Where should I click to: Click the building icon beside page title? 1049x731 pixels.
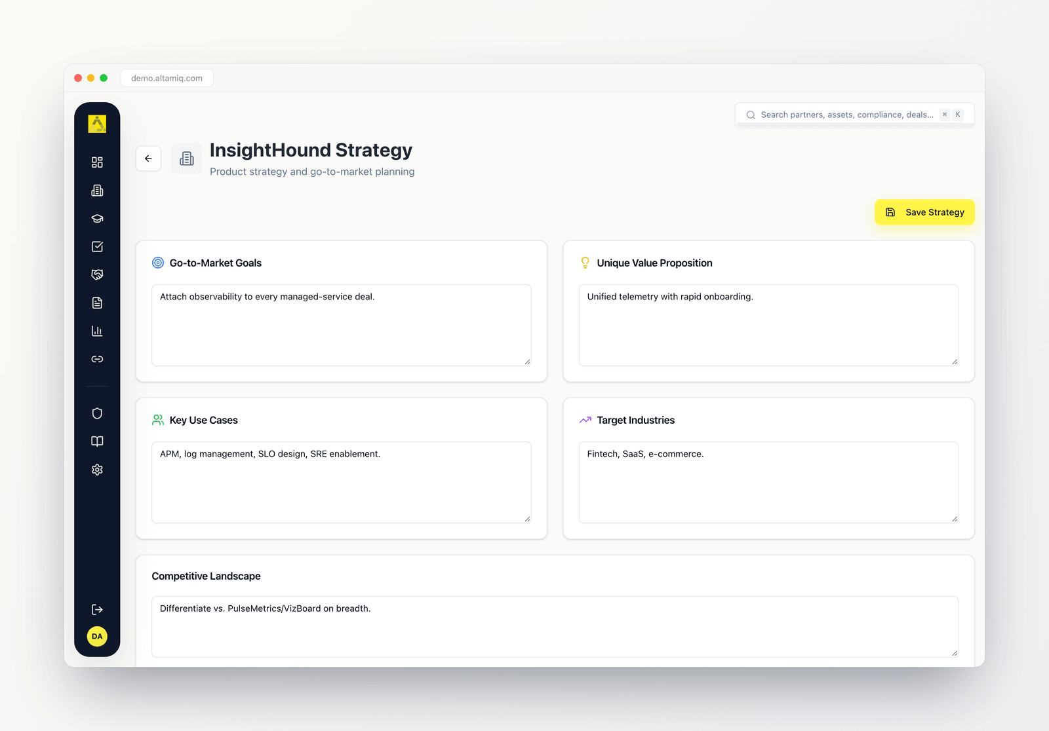tap(187, 159)
